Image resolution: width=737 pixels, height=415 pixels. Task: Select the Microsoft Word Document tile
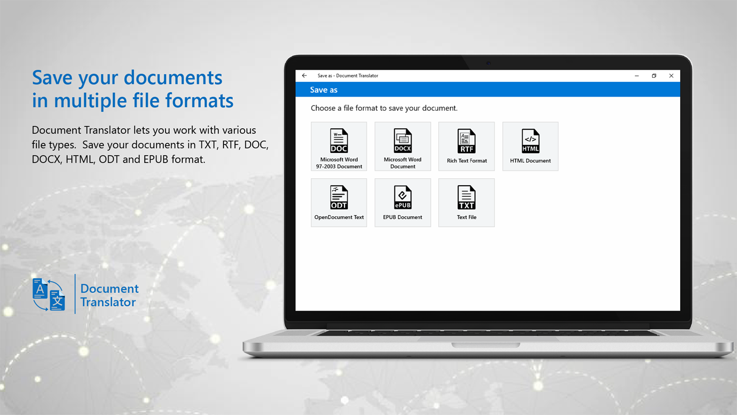point(402,146)
